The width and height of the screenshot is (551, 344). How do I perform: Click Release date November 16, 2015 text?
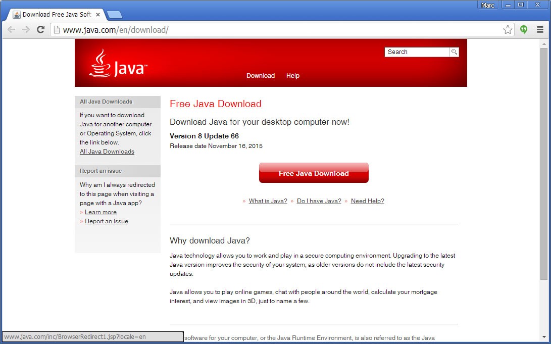(216, 146)
